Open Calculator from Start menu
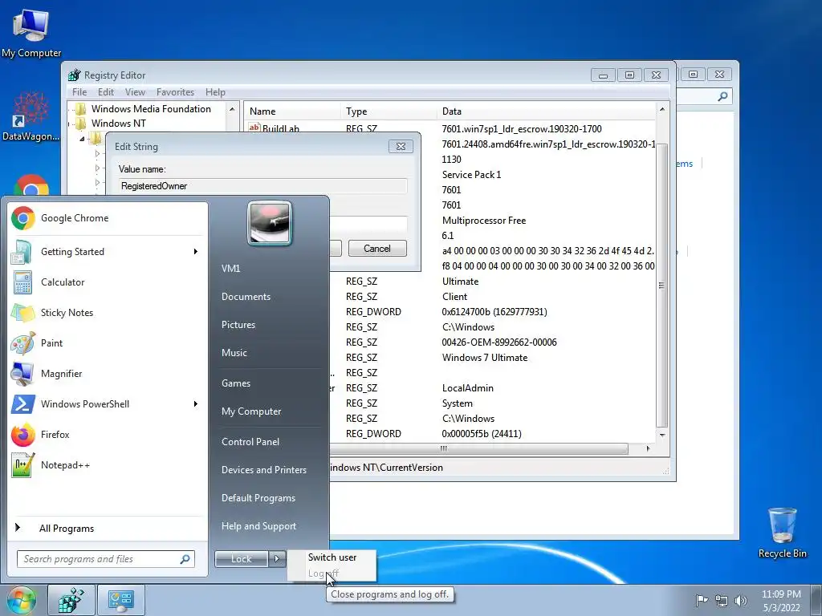Image resolution: width=822 pixels, height=616 pixels. pyautogui.click(x=107, y=282)
